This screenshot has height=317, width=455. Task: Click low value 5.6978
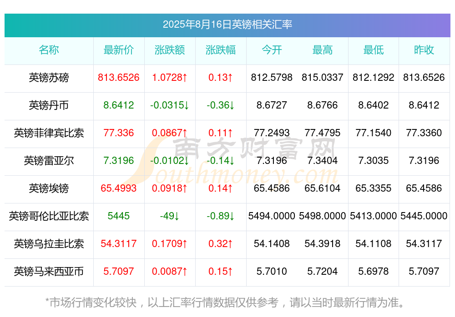click(374, 272)
